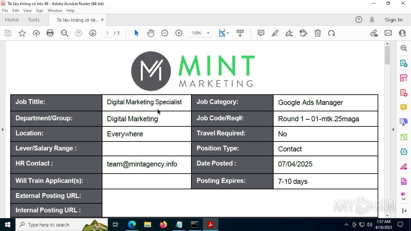Open the find text search tool
Screen dimensions: 411x231
click(x=65, y=33)
